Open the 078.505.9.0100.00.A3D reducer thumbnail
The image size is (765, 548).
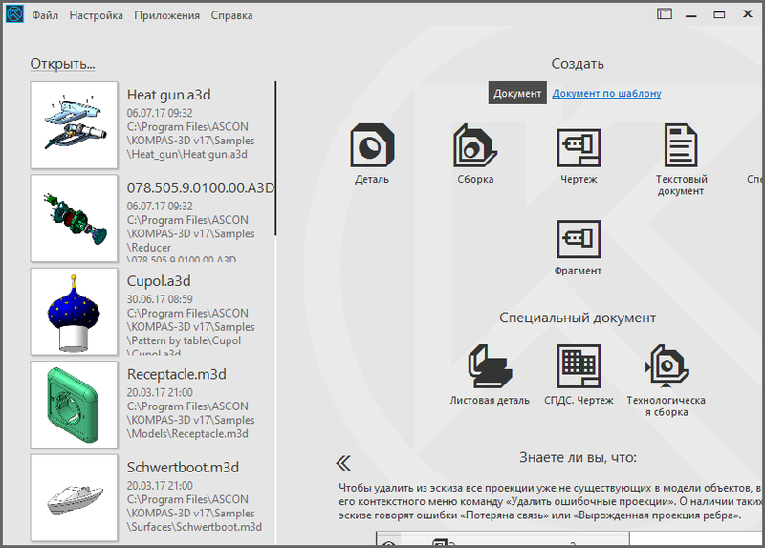click(x=74, y=218)
